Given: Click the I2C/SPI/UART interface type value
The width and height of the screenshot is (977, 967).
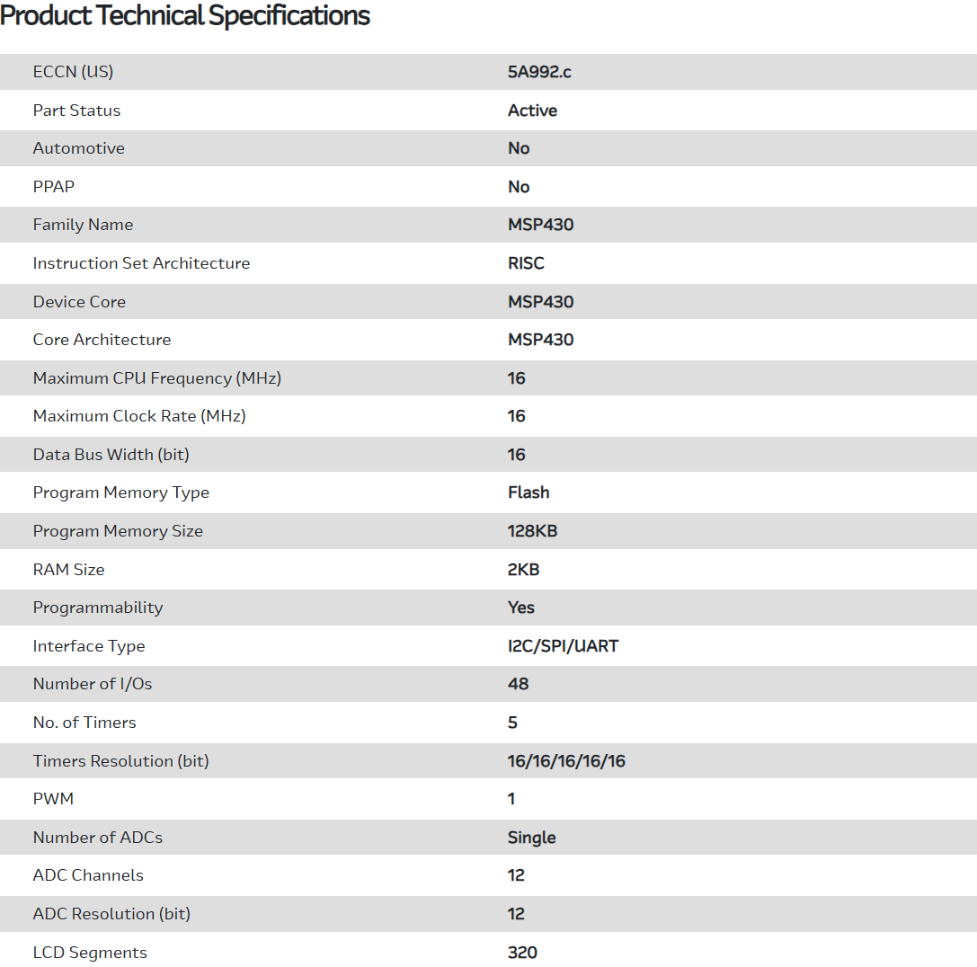Looking at the screenshot, I should pos(563,646).
